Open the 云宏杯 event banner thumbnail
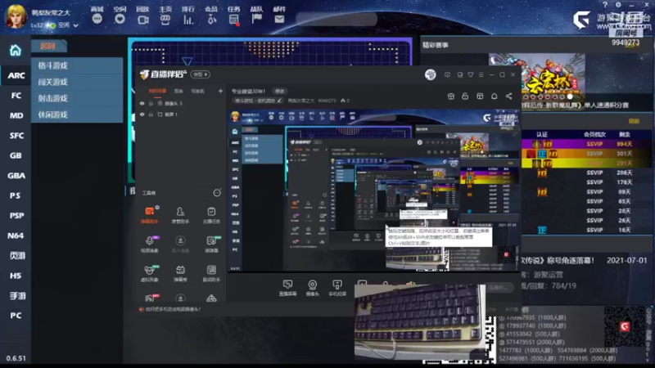Viewport: 655px width, 368px height. point(537,78)
